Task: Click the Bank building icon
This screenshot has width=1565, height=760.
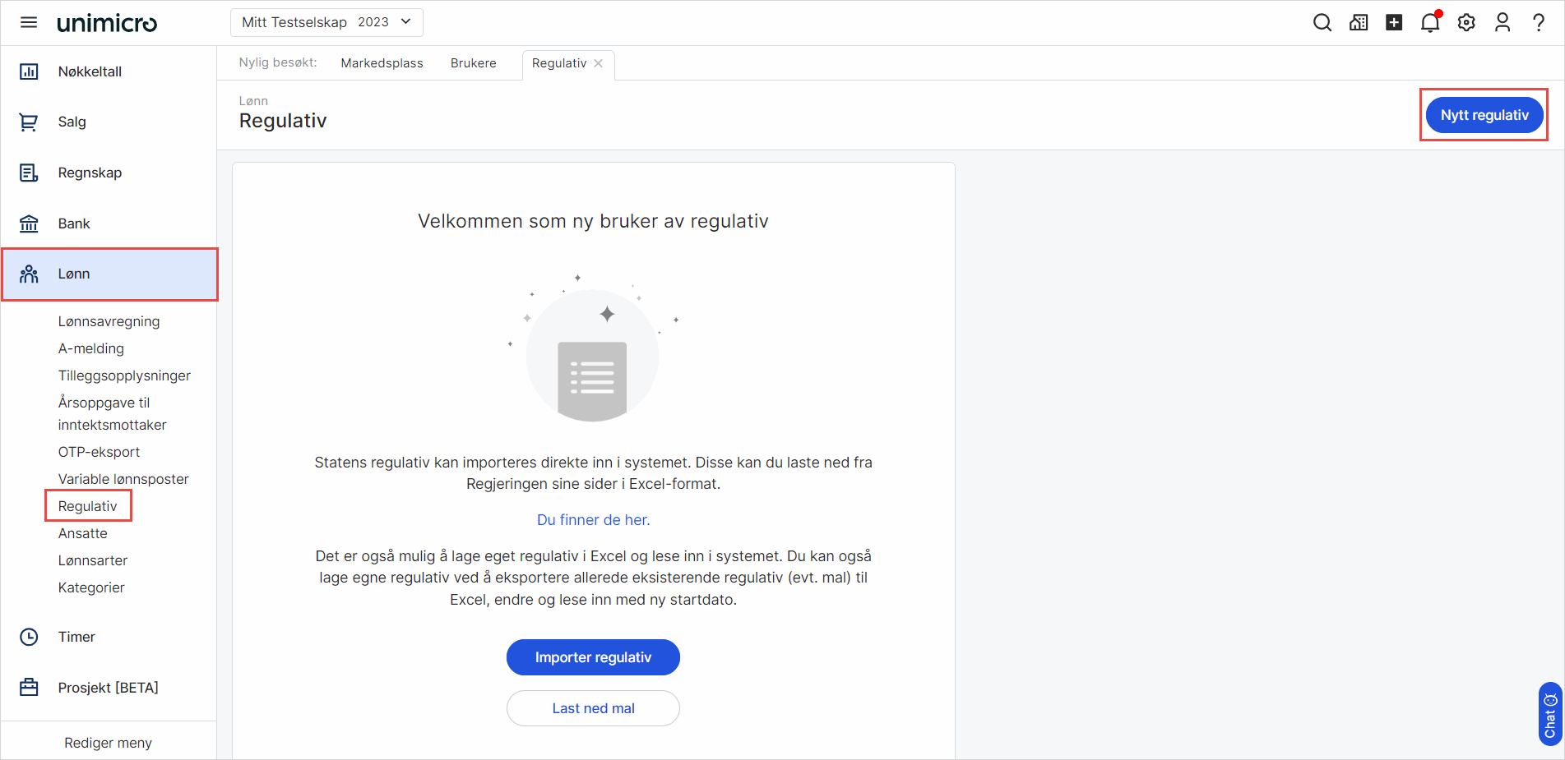Action: [x=29, y=223]
